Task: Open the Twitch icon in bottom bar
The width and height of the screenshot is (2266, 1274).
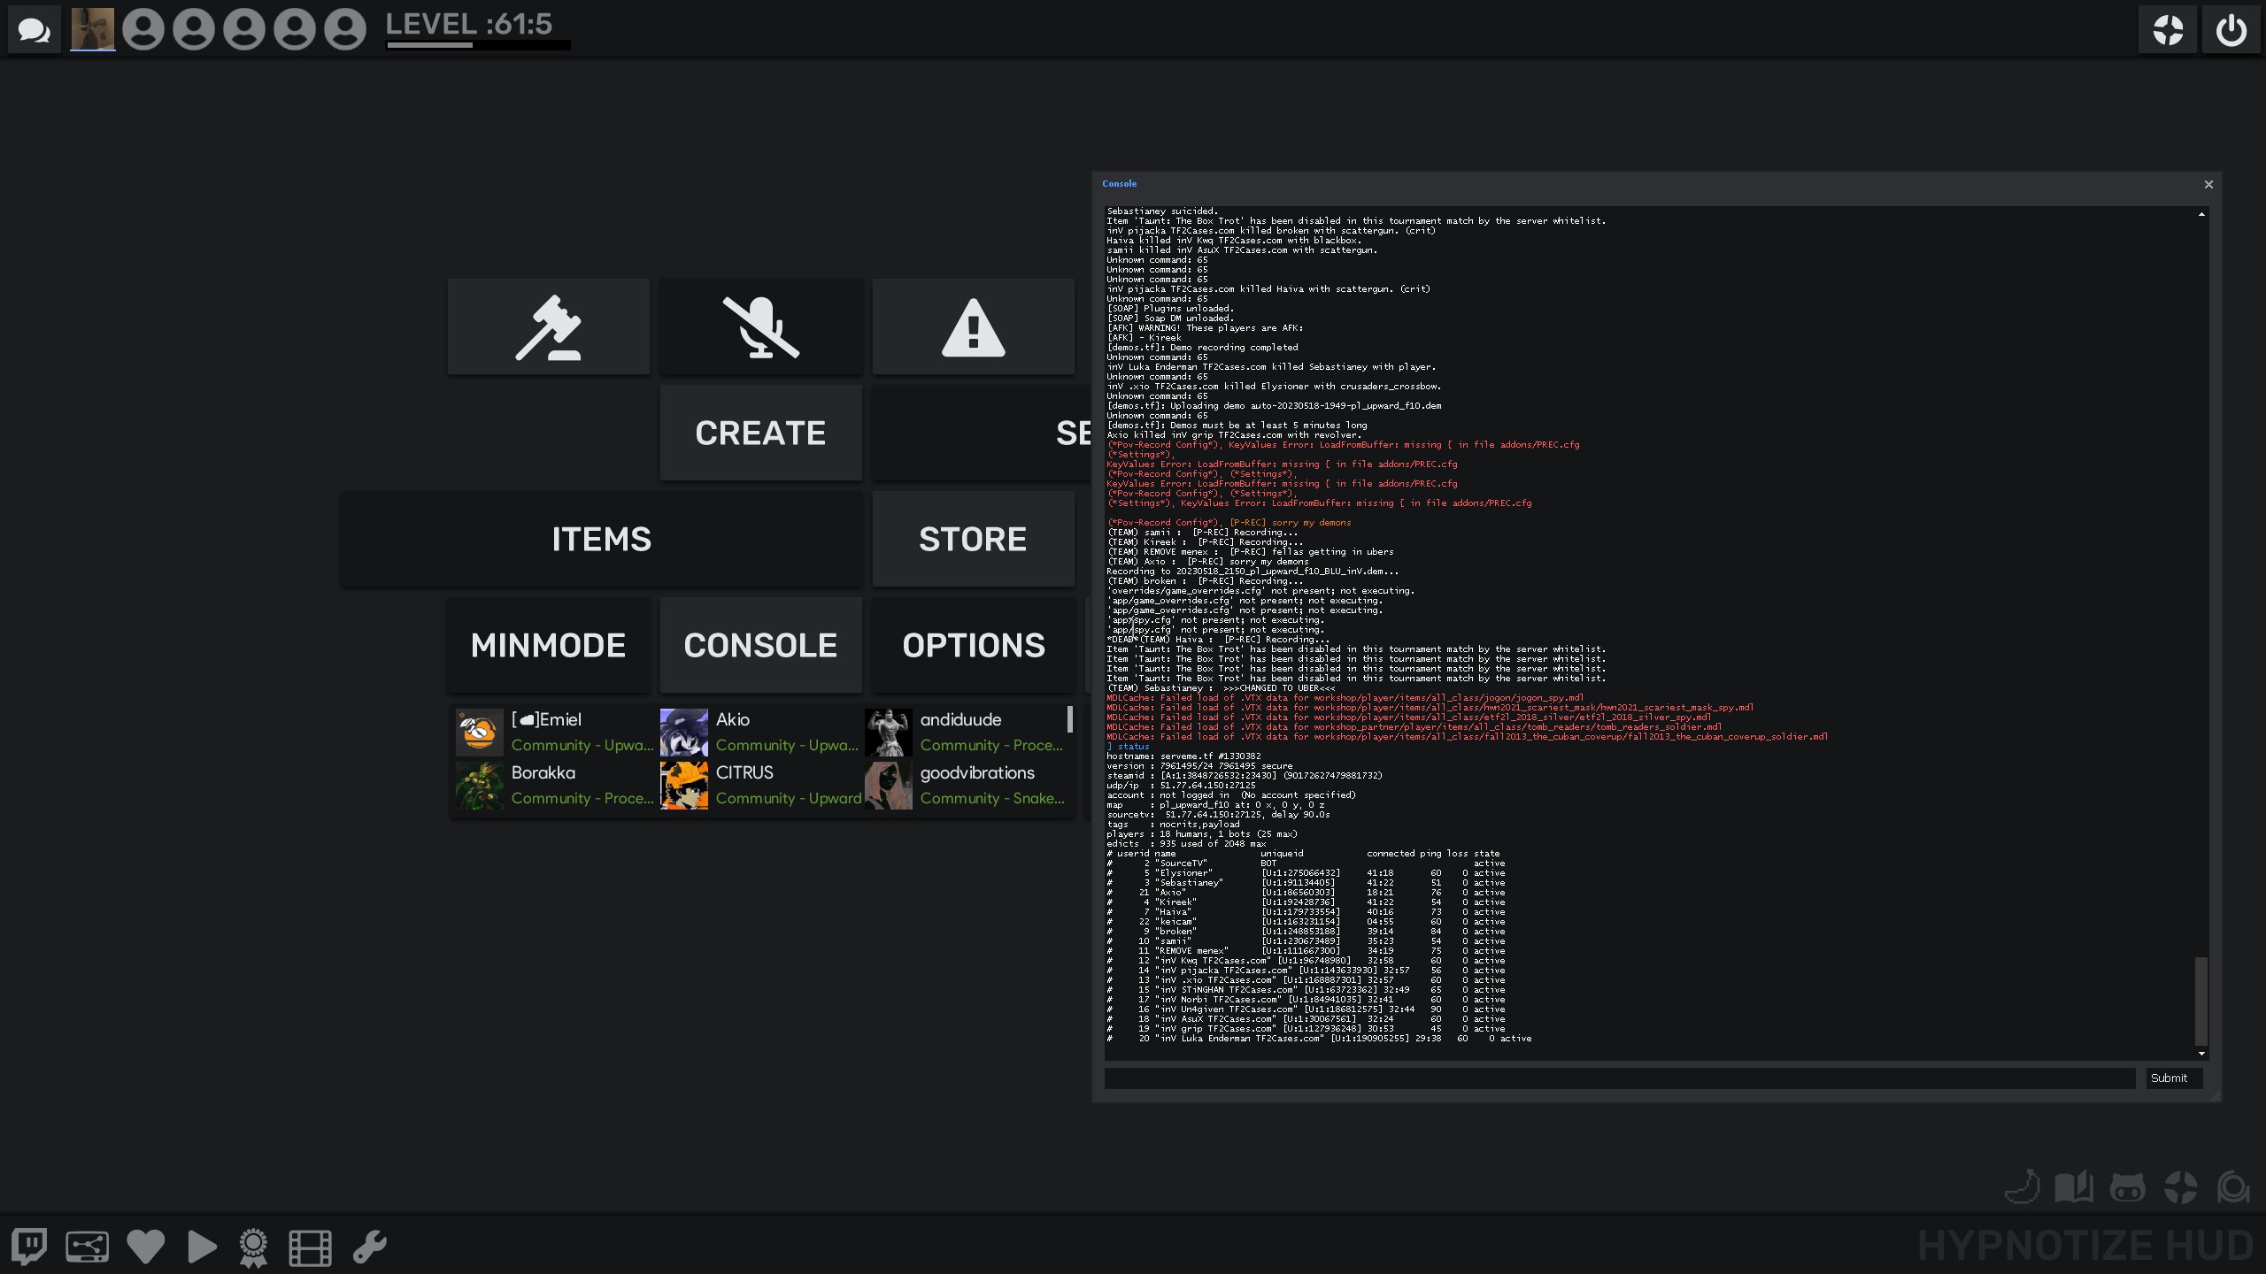Action: click(x=29, y=1247)
